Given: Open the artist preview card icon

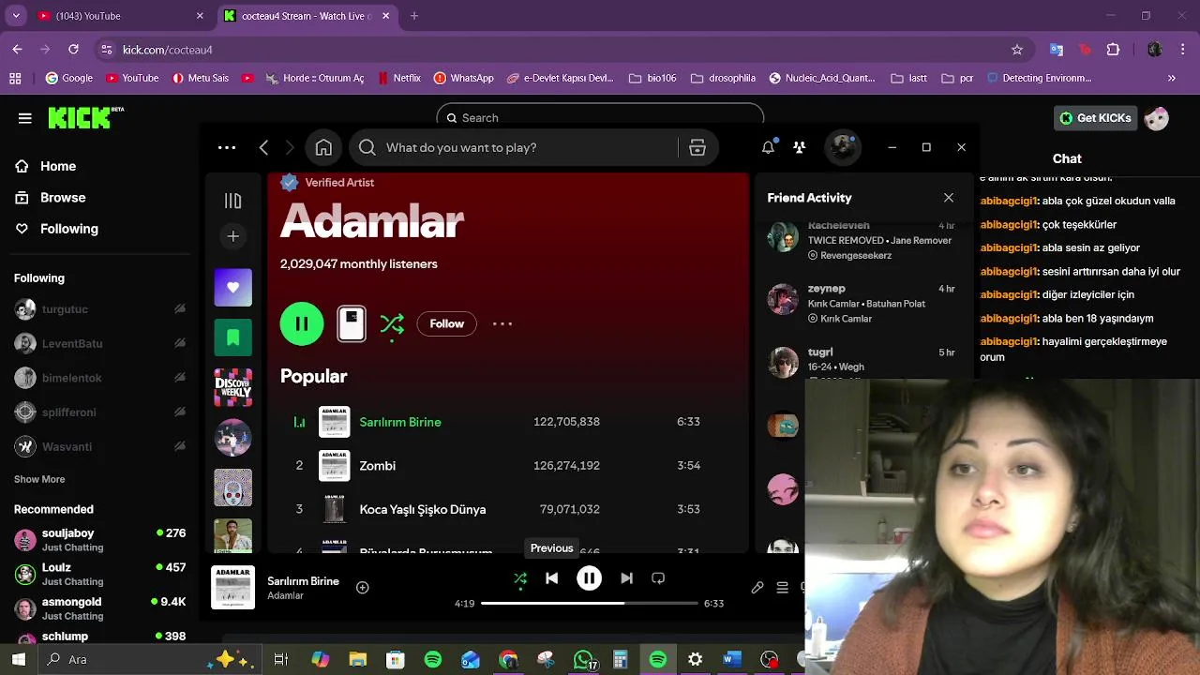Looking at the screenshot, I should (352, 324).
